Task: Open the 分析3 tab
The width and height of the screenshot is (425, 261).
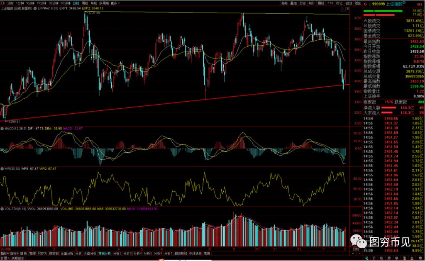Action: (x=128, y=254)
